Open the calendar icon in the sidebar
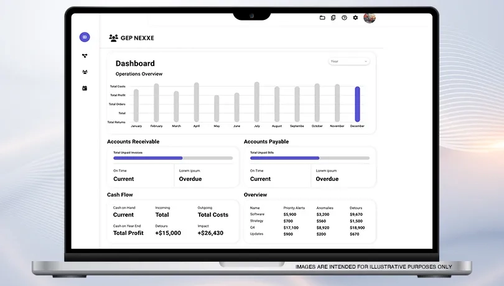This screenshot has height=286, width=504. [x=85, y=88]
